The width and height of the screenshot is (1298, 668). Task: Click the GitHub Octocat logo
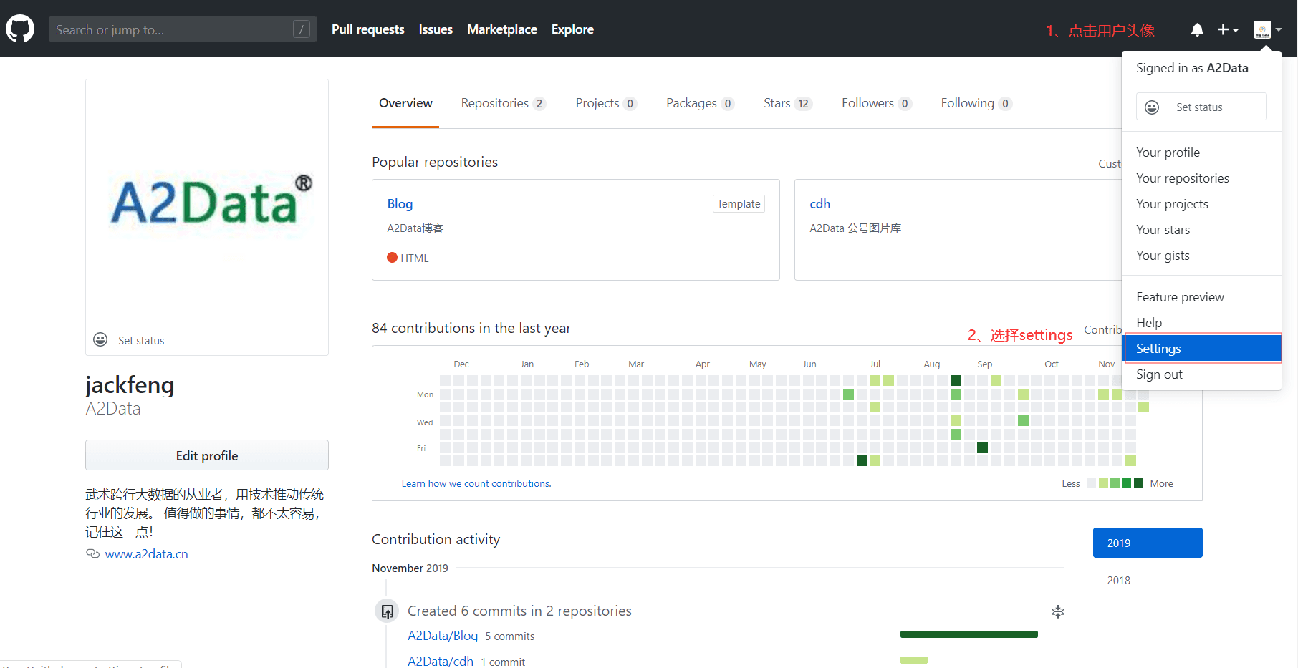(20, 29)
